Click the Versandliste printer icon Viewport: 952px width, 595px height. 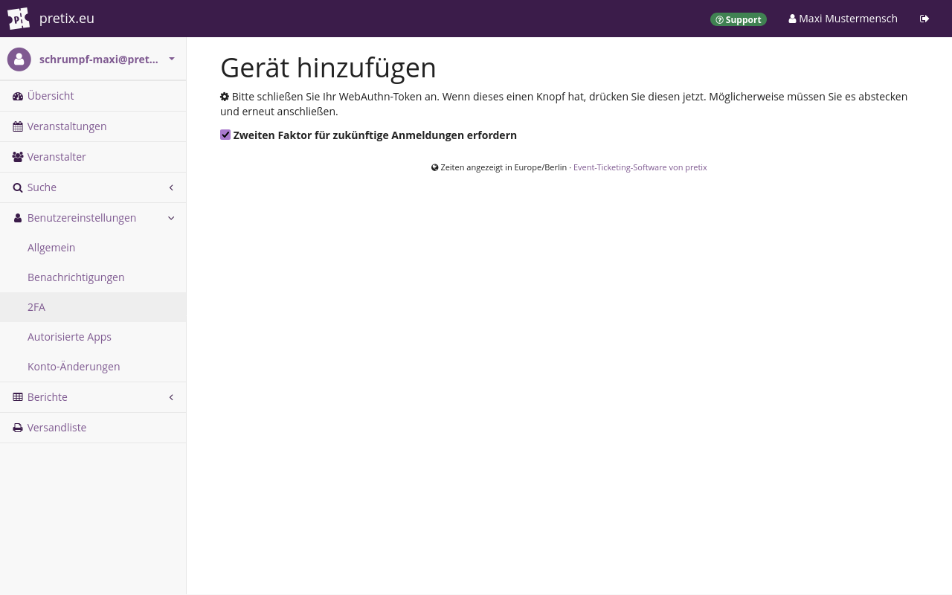[18, 428]
